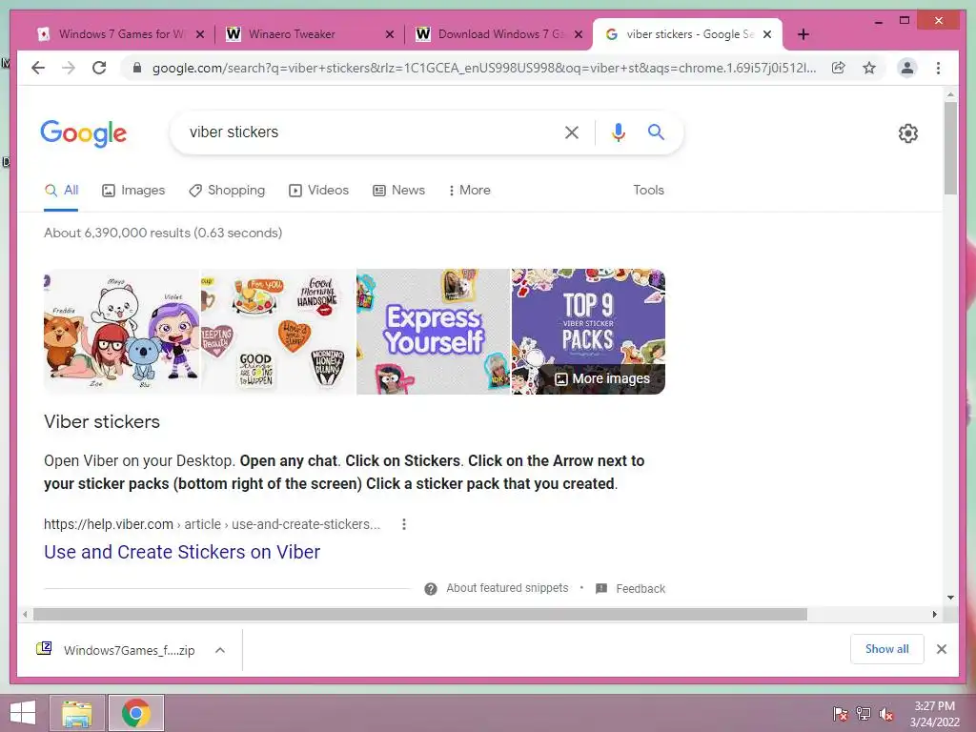This screenshot has height=732, width=976.
Task: Click the muted volume tray icon
Action: pyautogui.click(x=886, y=714)
